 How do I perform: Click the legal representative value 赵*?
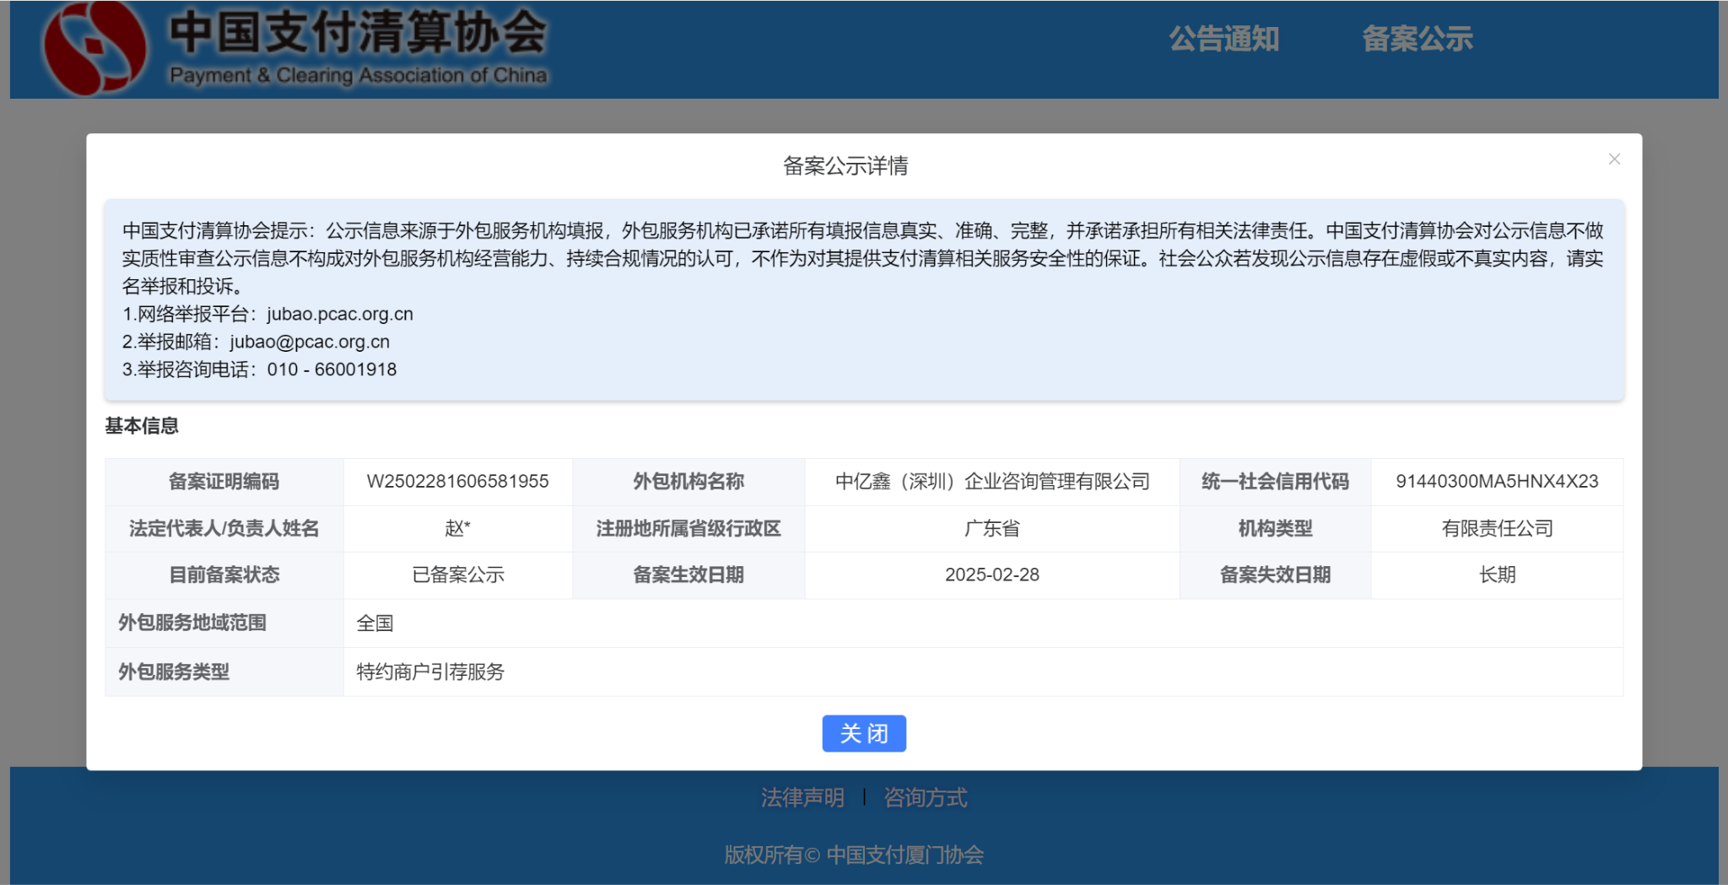pos(457,528)
